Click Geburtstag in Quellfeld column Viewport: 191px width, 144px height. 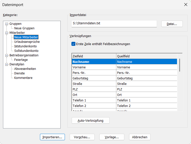tap(147, 78)
